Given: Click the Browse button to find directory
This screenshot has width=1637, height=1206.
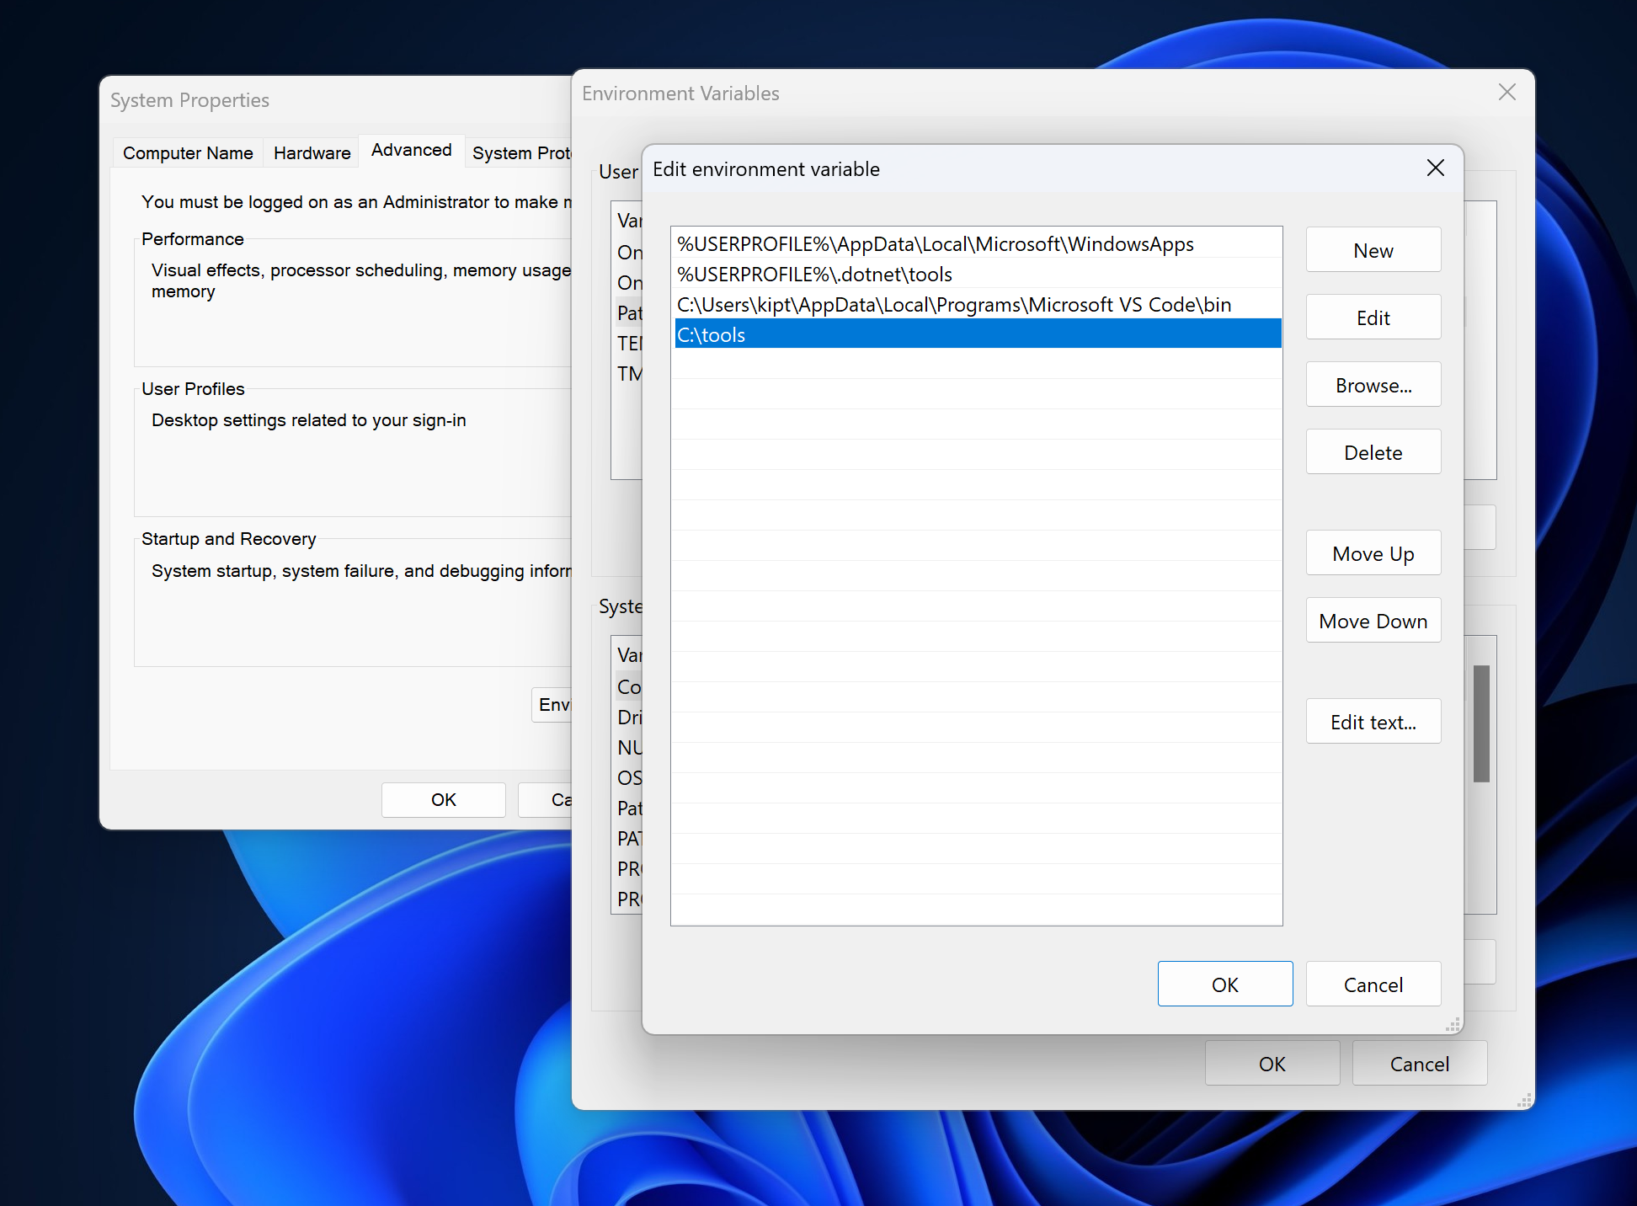Looking at the screenshot, I should coord(1374,385).
